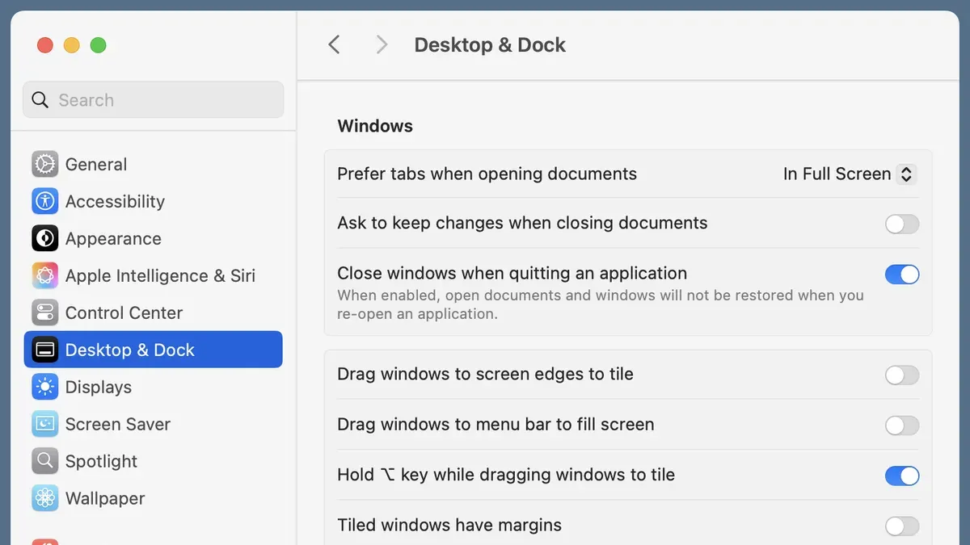Click the Spotlight magnifier icon in sidebar
Viewport: 970px width, 545px height.
click(x=45, y=461)
